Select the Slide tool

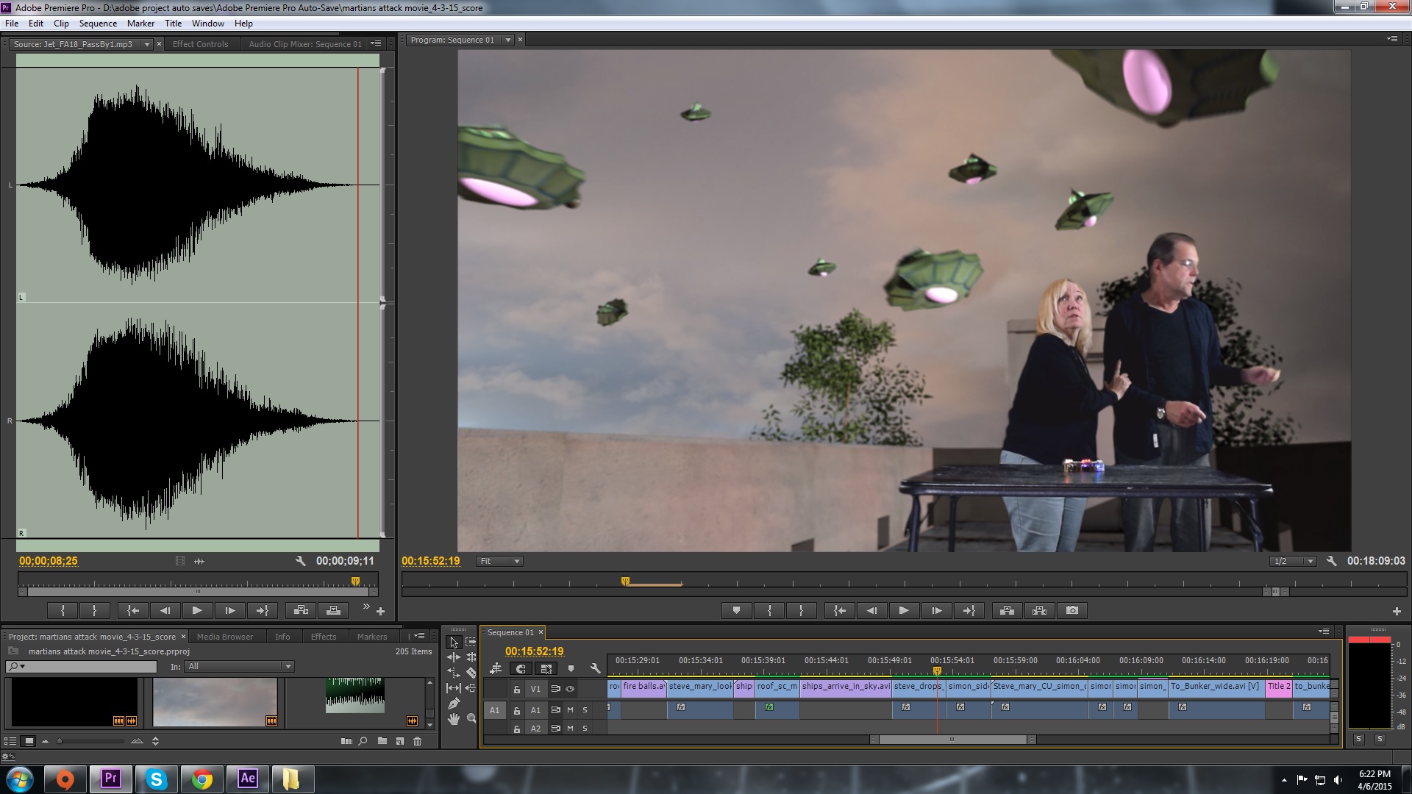pos(471,688)
